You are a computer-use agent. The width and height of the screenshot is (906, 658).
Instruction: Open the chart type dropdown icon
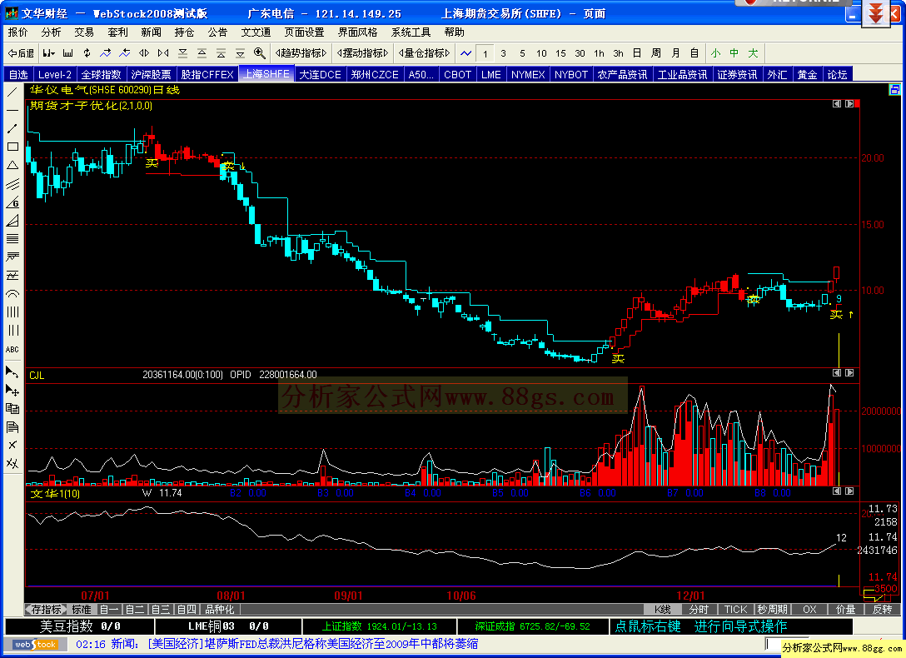(48, 53)
